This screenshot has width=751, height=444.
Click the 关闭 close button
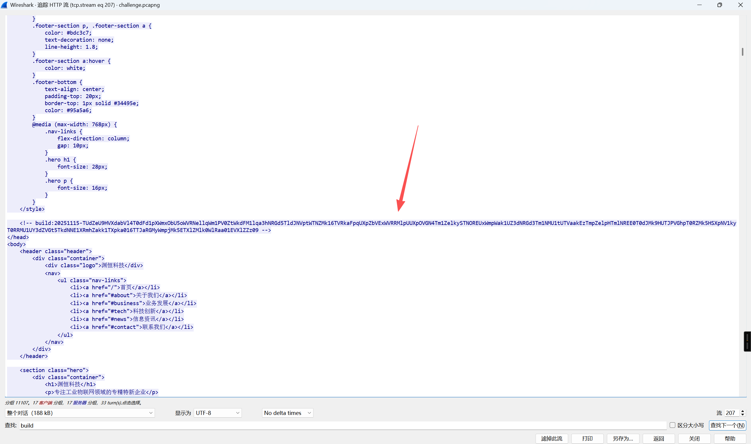pos(694,438)
